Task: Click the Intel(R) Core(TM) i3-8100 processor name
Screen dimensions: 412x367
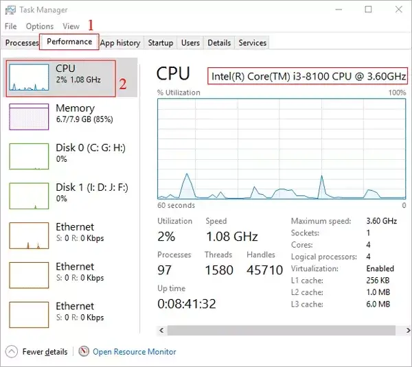Action: click(308, 76)
